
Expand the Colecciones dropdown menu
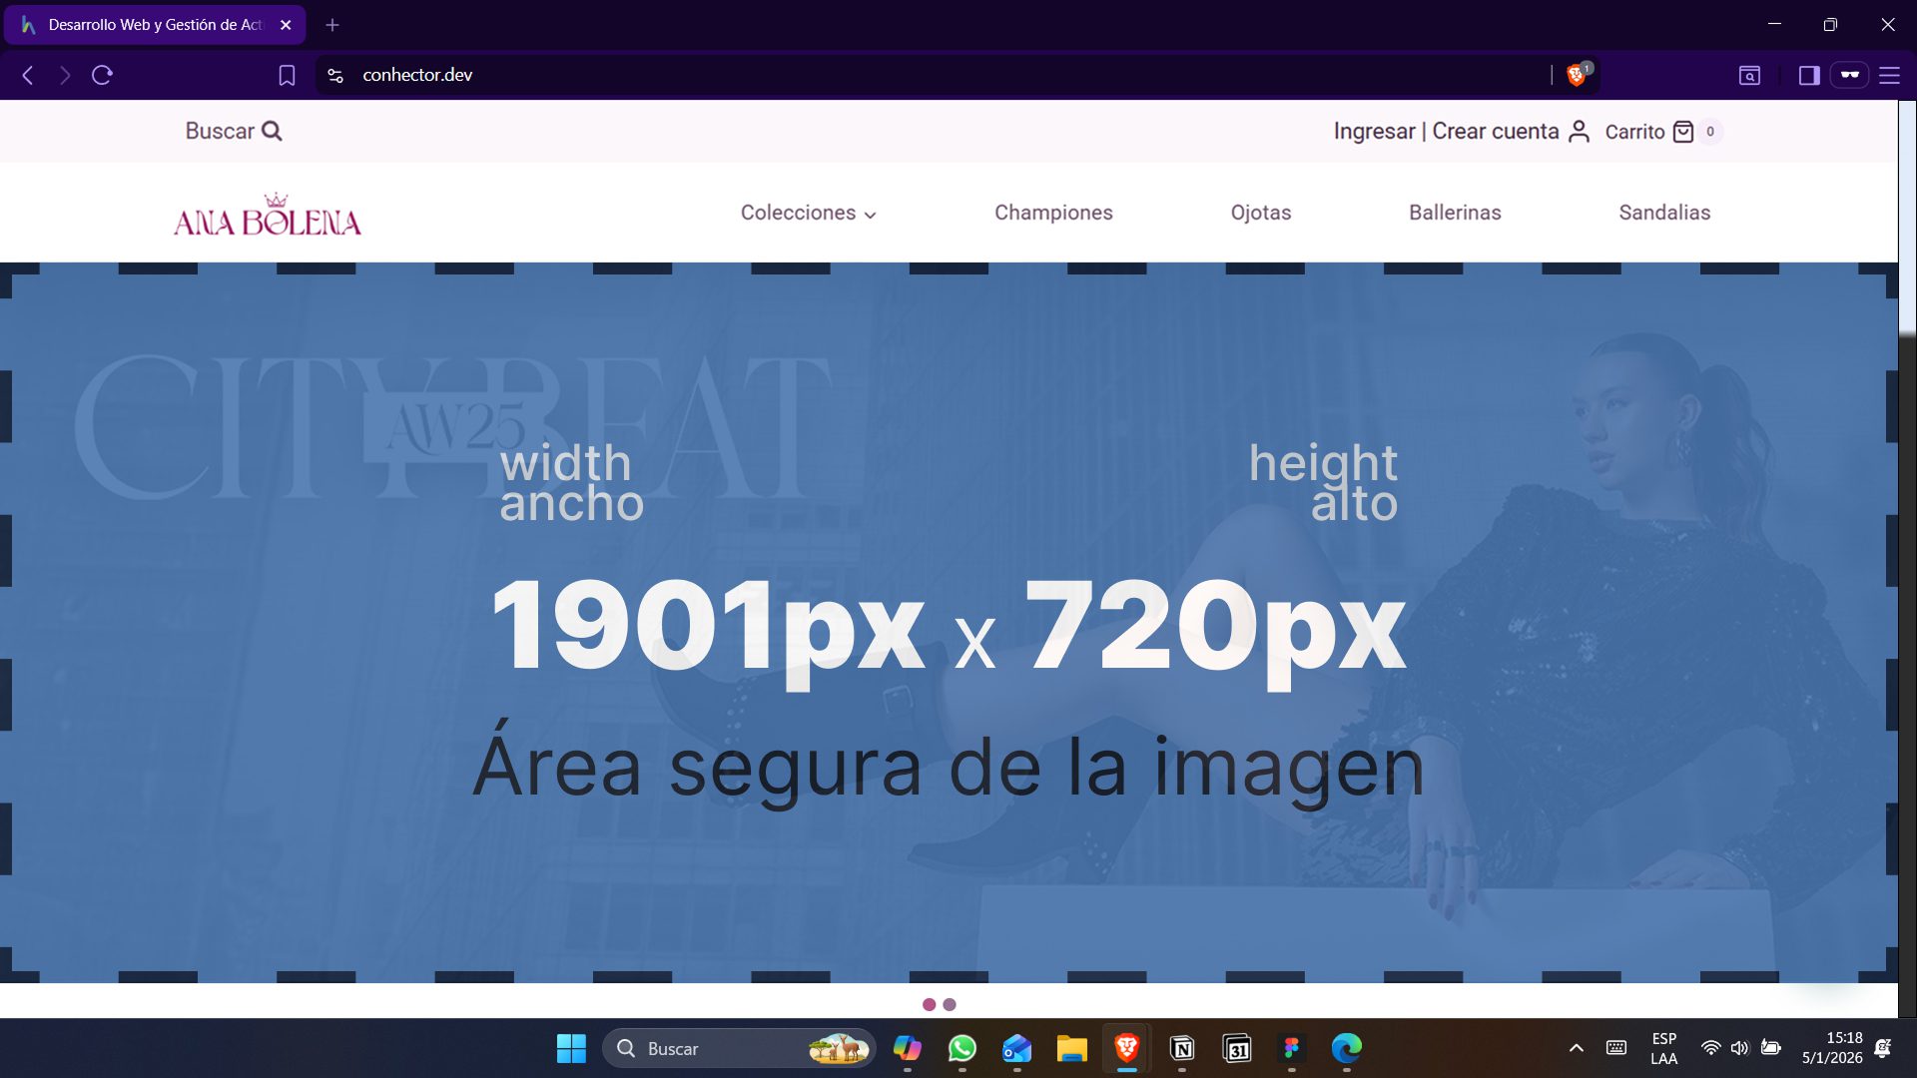click(808, 213)
